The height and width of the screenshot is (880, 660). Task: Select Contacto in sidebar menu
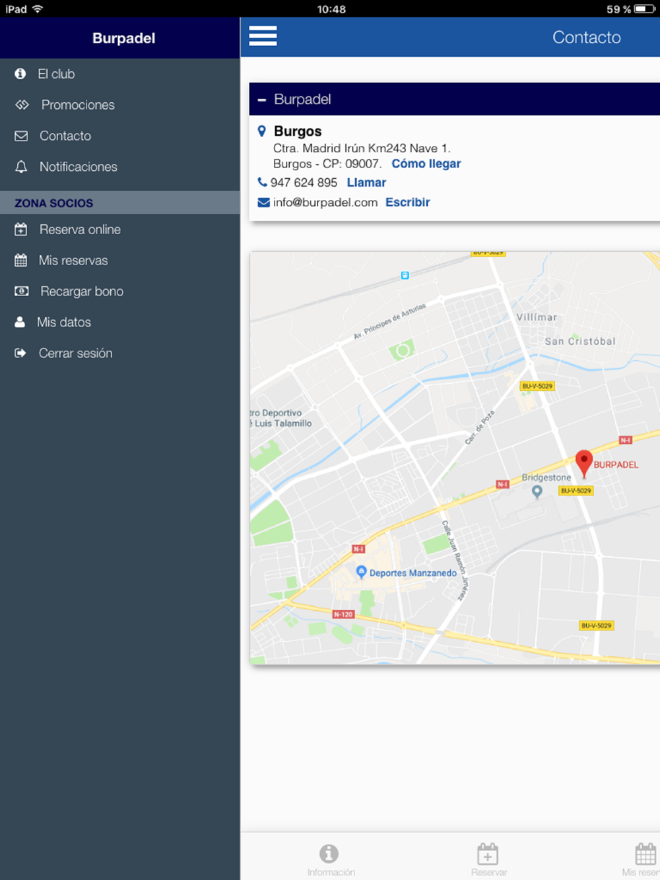tap(119, 136)
